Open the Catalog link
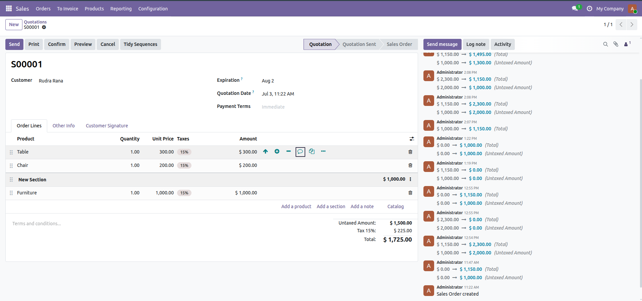The image size is (642, 301). [396, 206]
